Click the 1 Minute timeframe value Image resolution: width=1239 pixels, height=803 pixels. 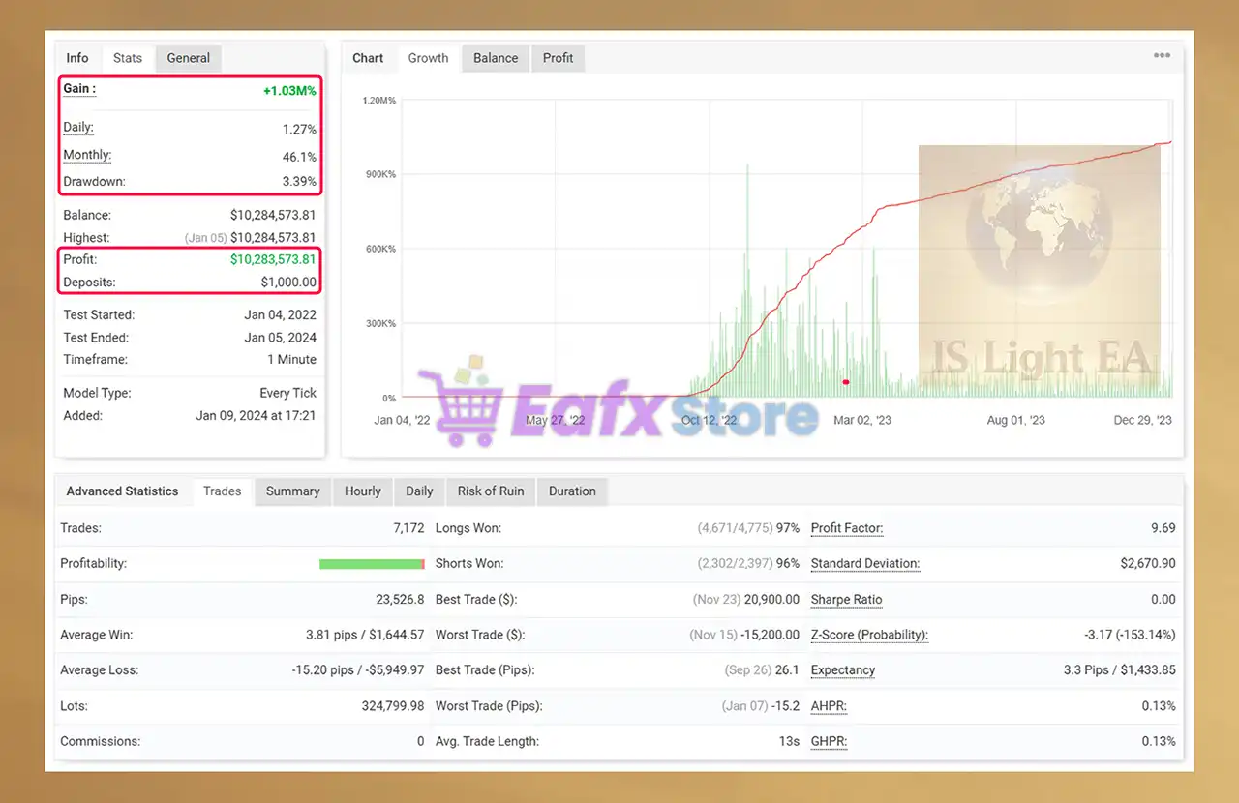click(x=292, y=360)
